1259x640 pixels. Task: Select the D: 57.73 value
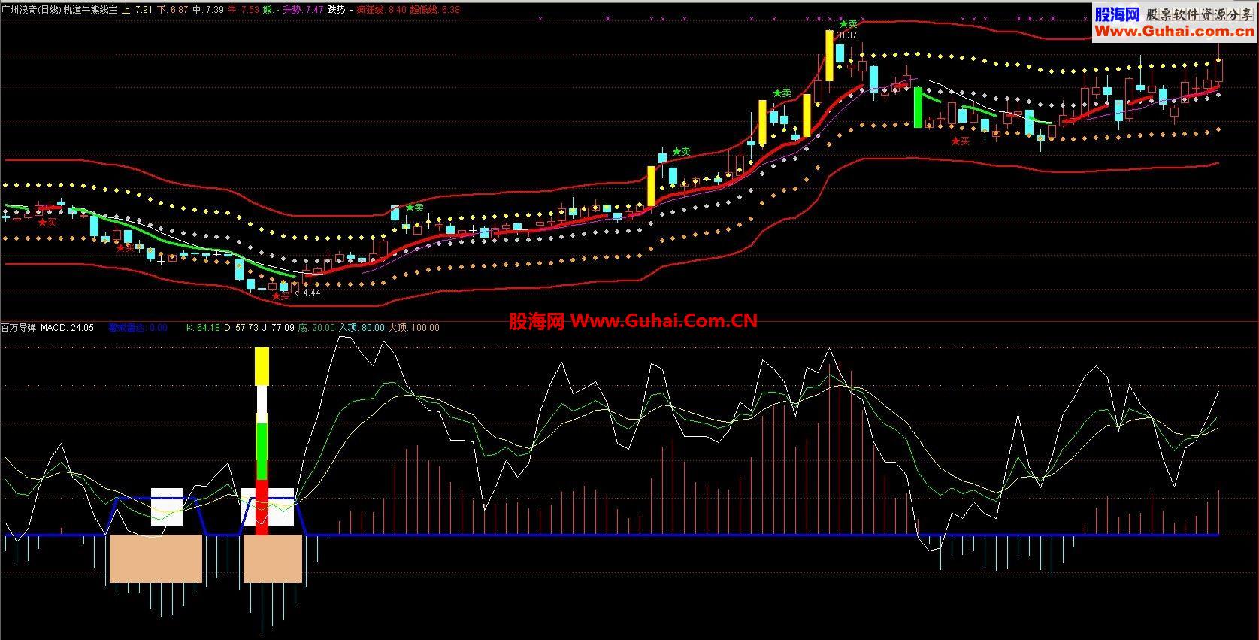point(241,328)
